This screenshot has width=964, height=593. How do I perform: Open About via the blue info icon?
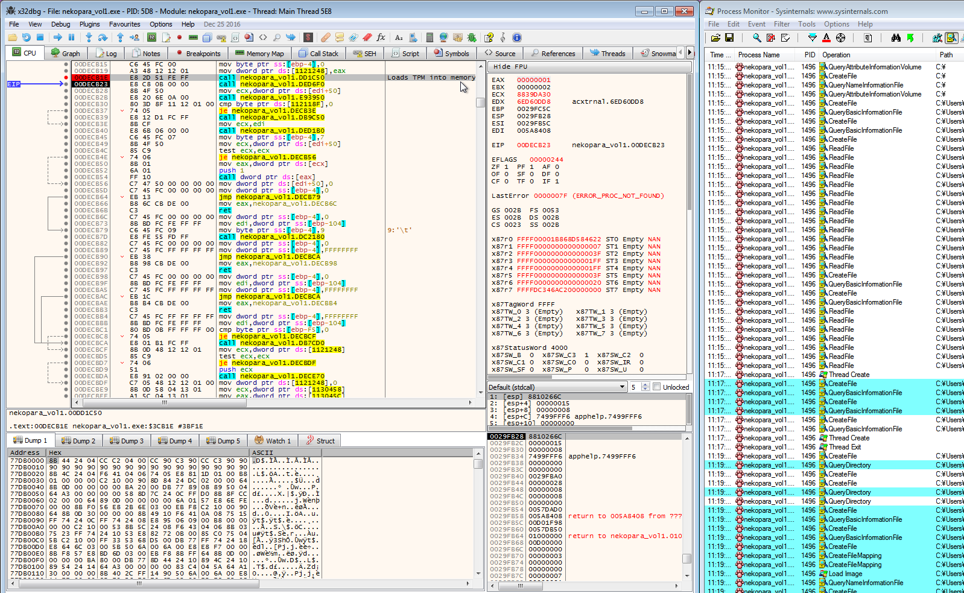point(517,37)
